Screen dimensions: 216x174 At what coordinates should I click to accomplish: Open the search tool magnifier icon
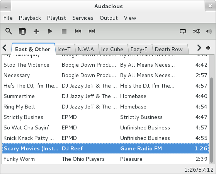[9, 31]
